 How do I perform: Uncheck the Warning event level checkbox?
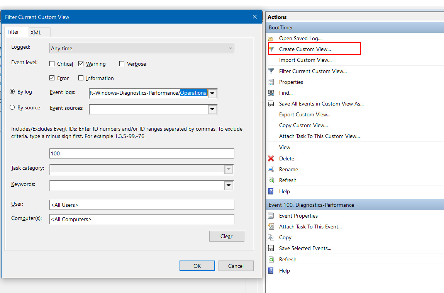pyautogui.click(x=81, y=64)
